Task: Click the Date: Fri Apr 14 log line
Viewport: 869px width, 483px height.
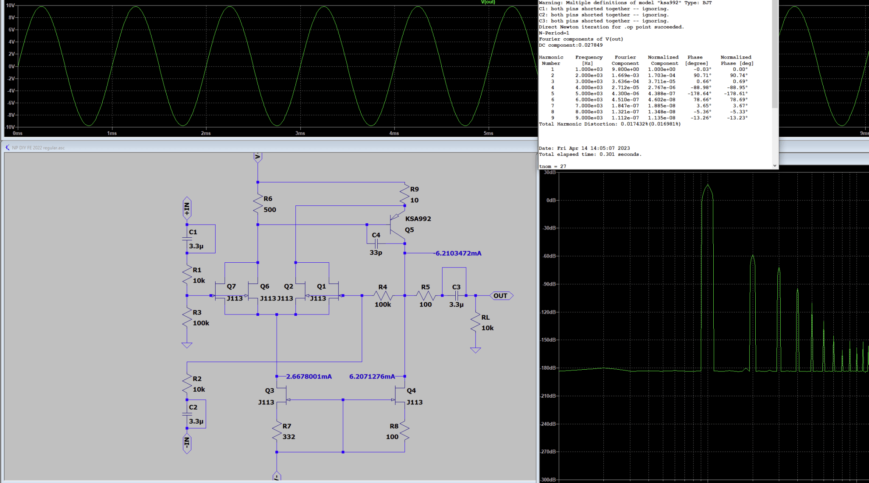Action: click(584, 148)
